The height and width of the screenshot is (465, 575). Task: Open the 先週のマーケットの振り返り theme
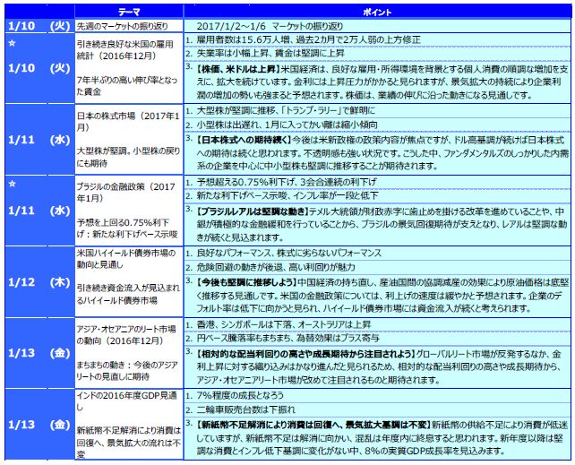[x=119, y=26]
